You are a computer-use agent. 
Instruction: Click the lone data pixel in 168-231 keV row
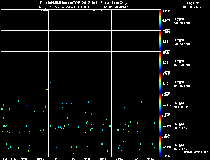coord(107,69)
